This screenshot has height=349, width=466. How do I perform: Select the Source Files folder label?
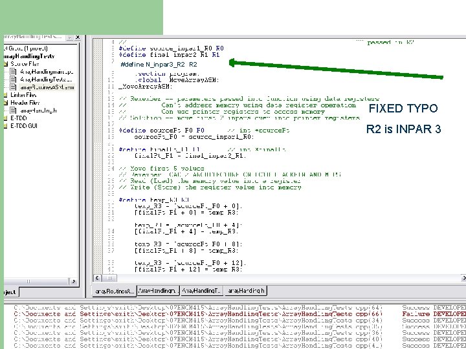25,64
